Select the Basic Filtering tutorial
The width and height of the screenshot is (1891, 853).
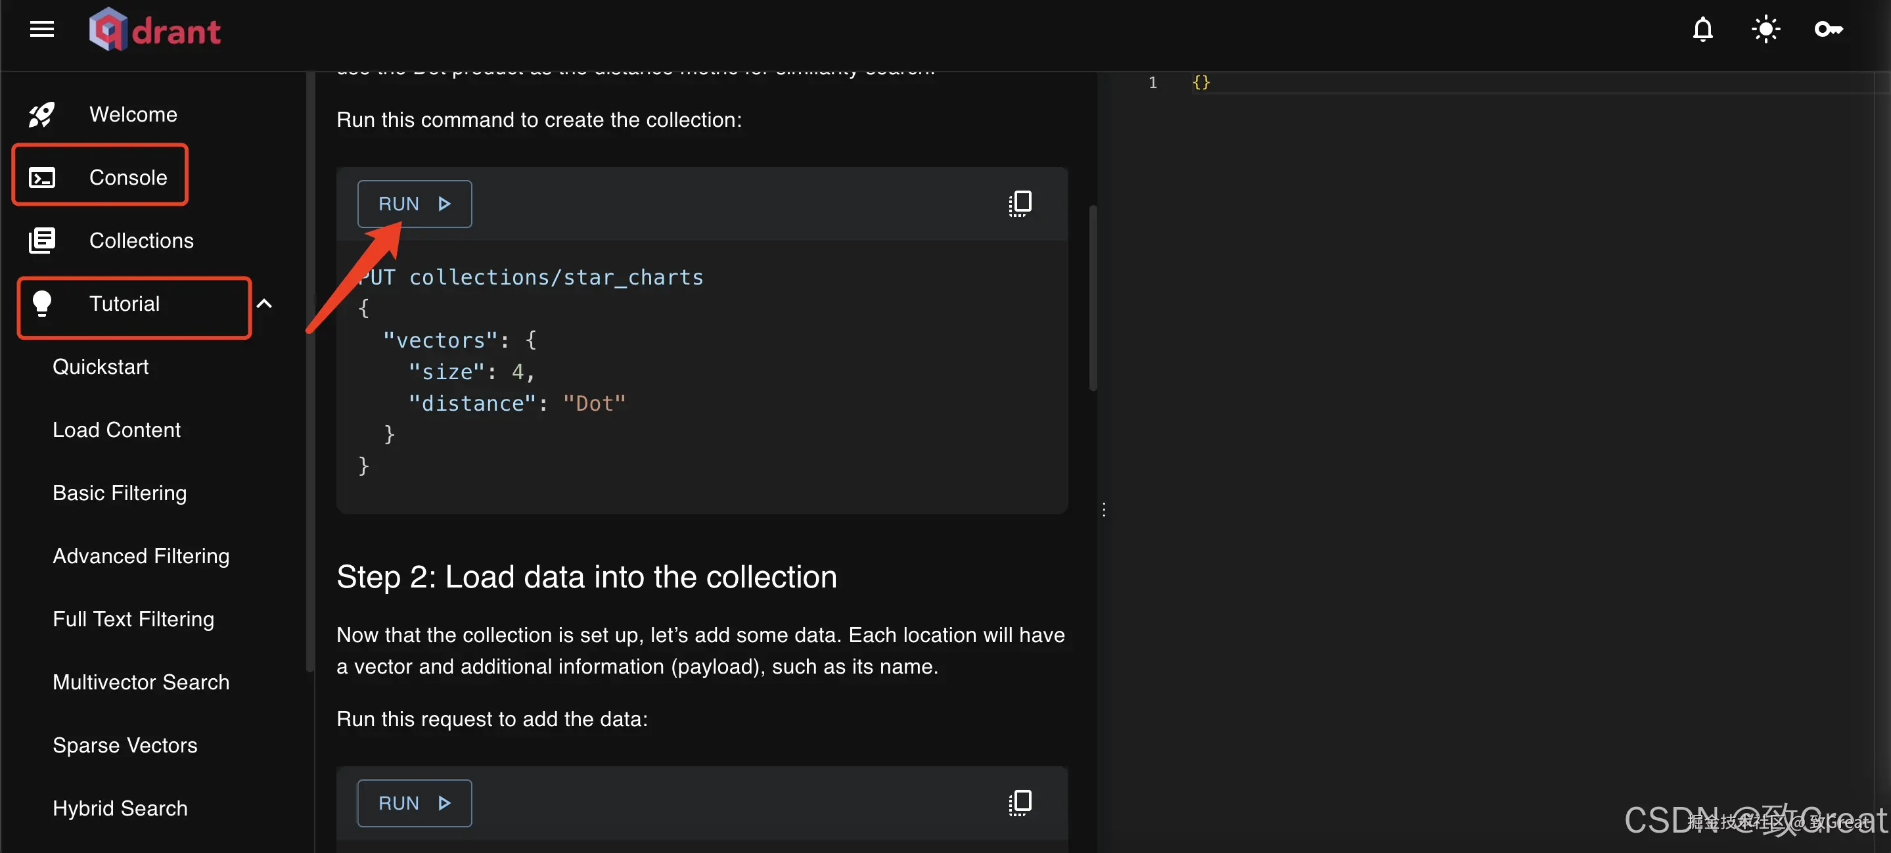(x=120, y=493)
